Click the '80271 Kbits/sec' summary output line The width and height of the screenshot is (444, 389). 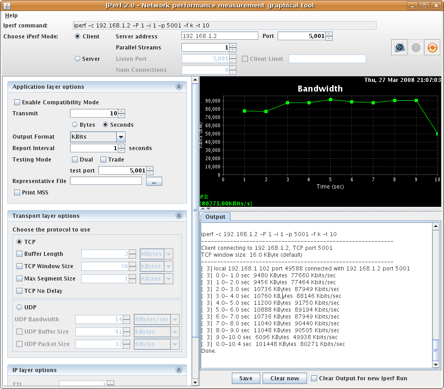point(273,344)
